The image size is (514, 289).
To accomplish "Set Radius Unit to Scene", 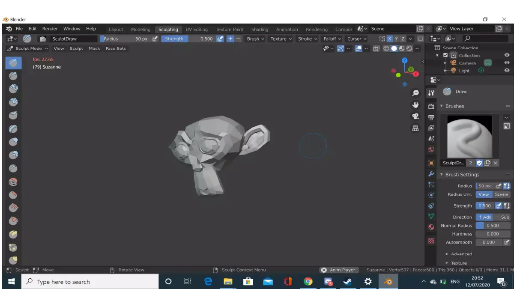I will click(x=501, y=194).
